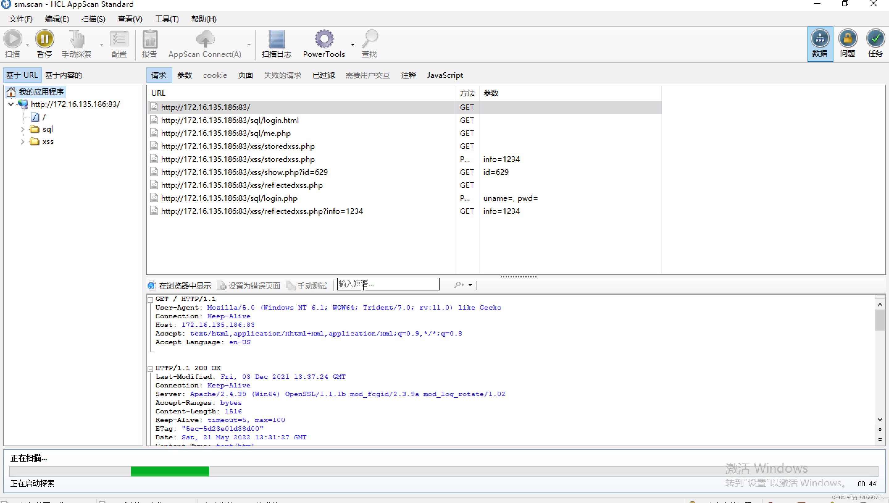Open the 帮助(H) menu
The image size is (889, 503).
(x=204, y=19)
